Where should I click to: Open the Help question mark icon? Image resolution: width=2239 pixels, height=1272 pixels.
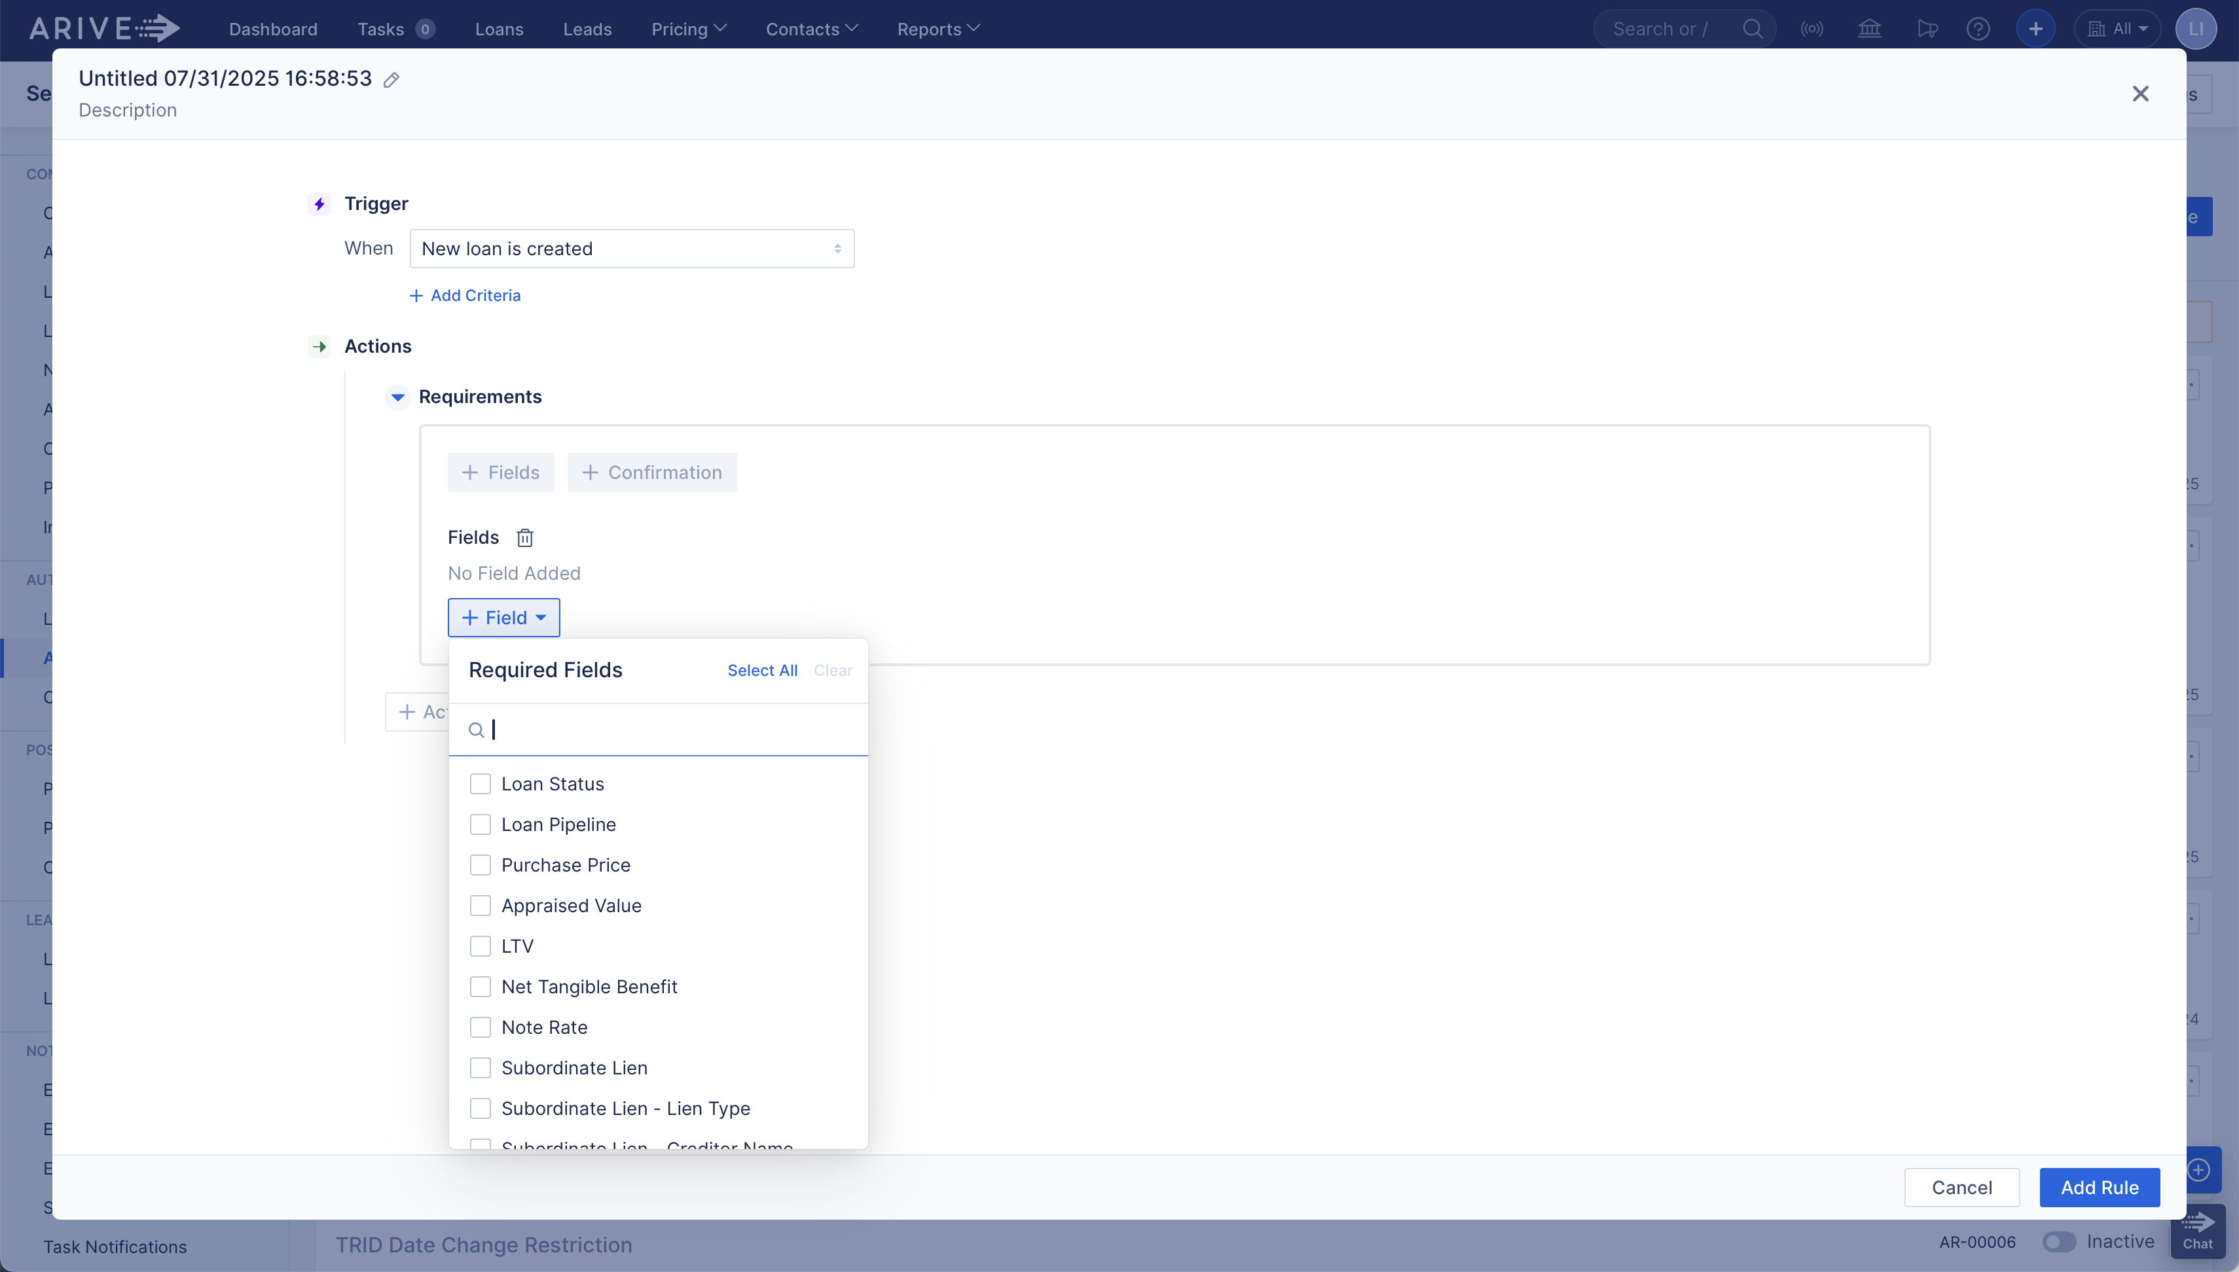(1978, 28)
